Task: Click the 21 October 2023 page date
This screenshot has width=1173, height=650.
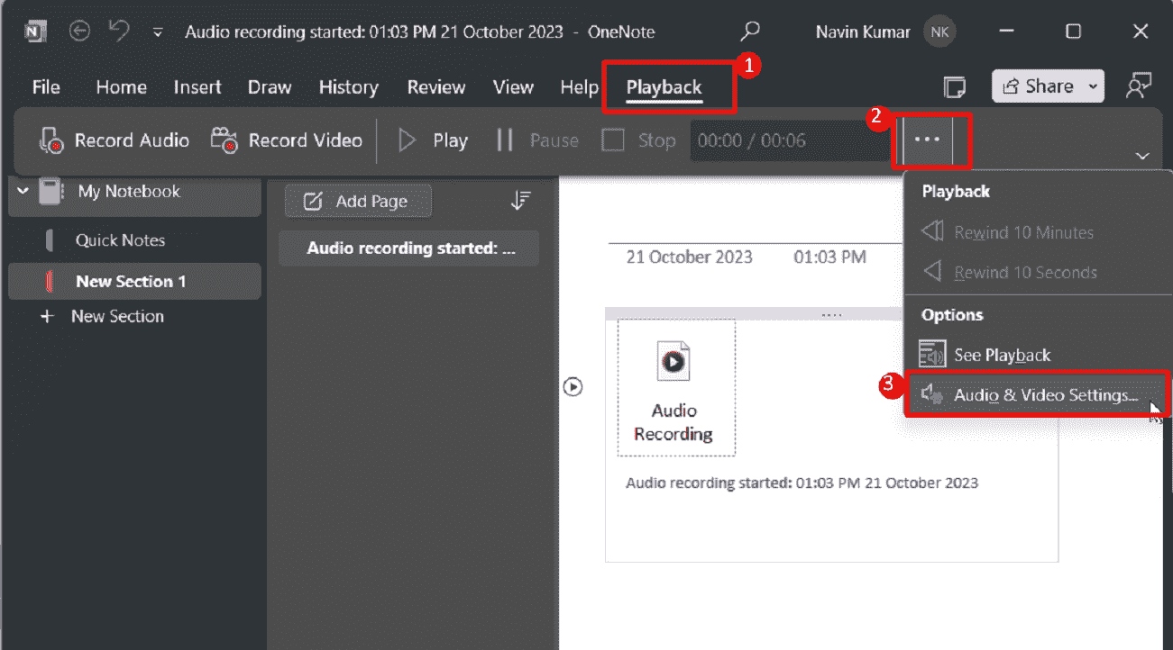Action: [x=689, y=257]
